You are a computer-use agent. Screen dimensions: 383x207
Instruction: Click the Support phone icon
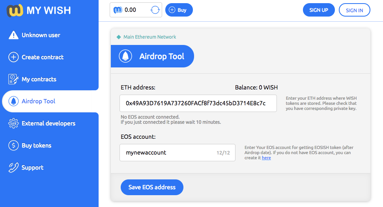tap(13, 168)
